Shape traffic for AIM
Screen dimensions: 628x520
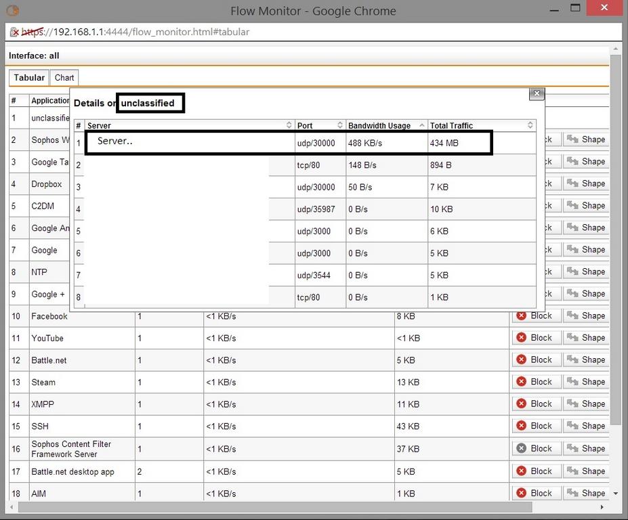[586, 493]
